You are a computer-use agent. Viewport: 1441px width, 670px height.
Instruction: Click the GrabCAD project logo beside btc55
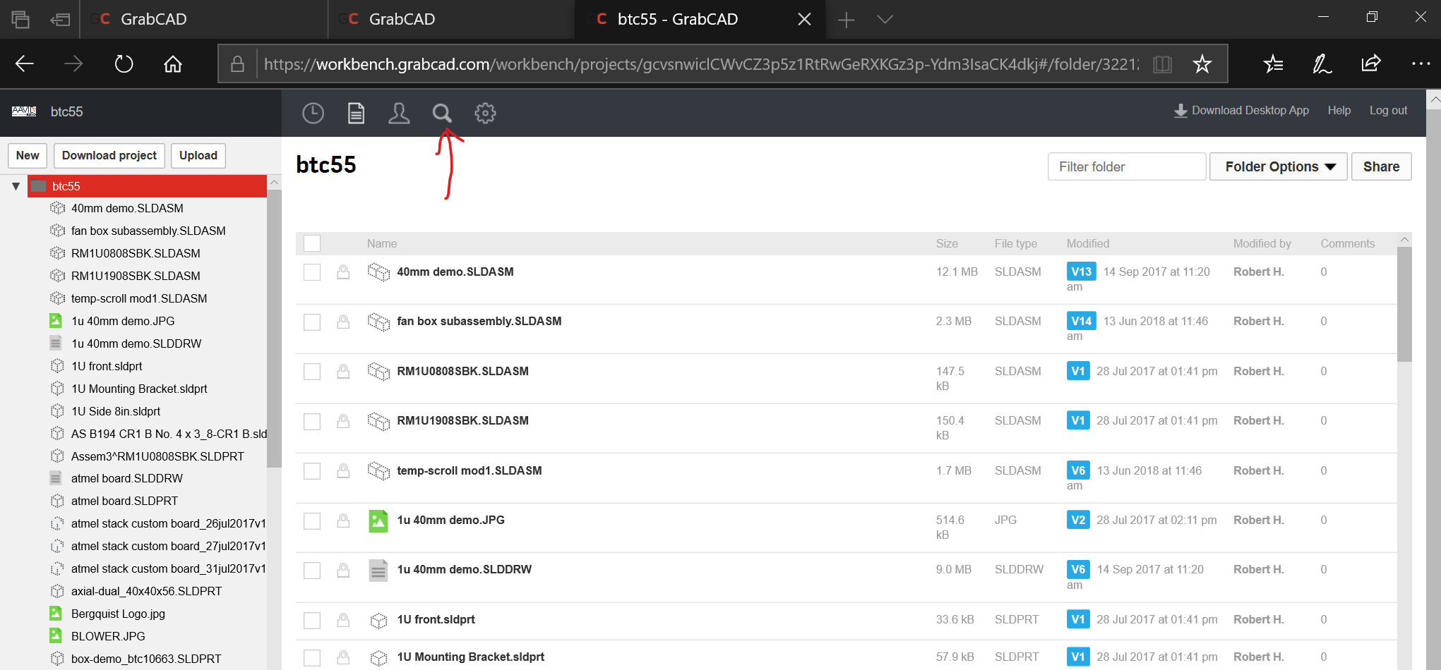24,111
